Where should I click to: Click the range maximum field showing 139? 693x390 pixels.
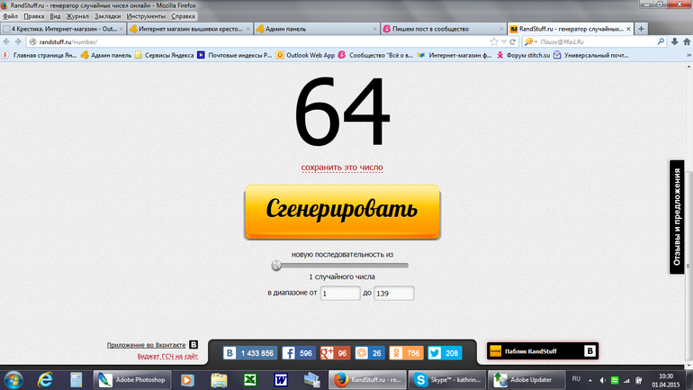coord(393,294)
